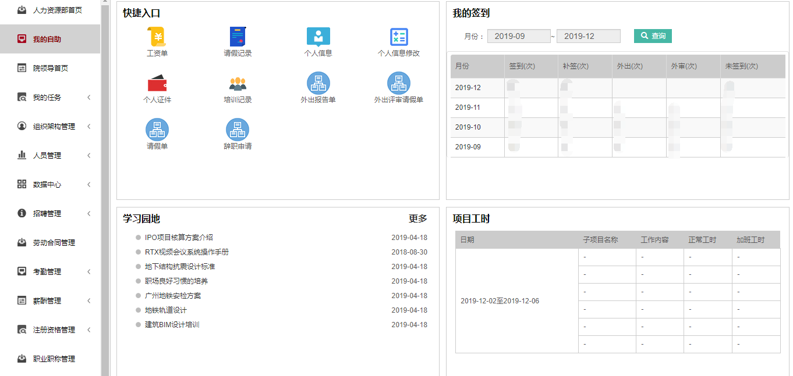This screenshot has width=793, height=376.
Task: Click the 查询 search button
Action: 653,36
